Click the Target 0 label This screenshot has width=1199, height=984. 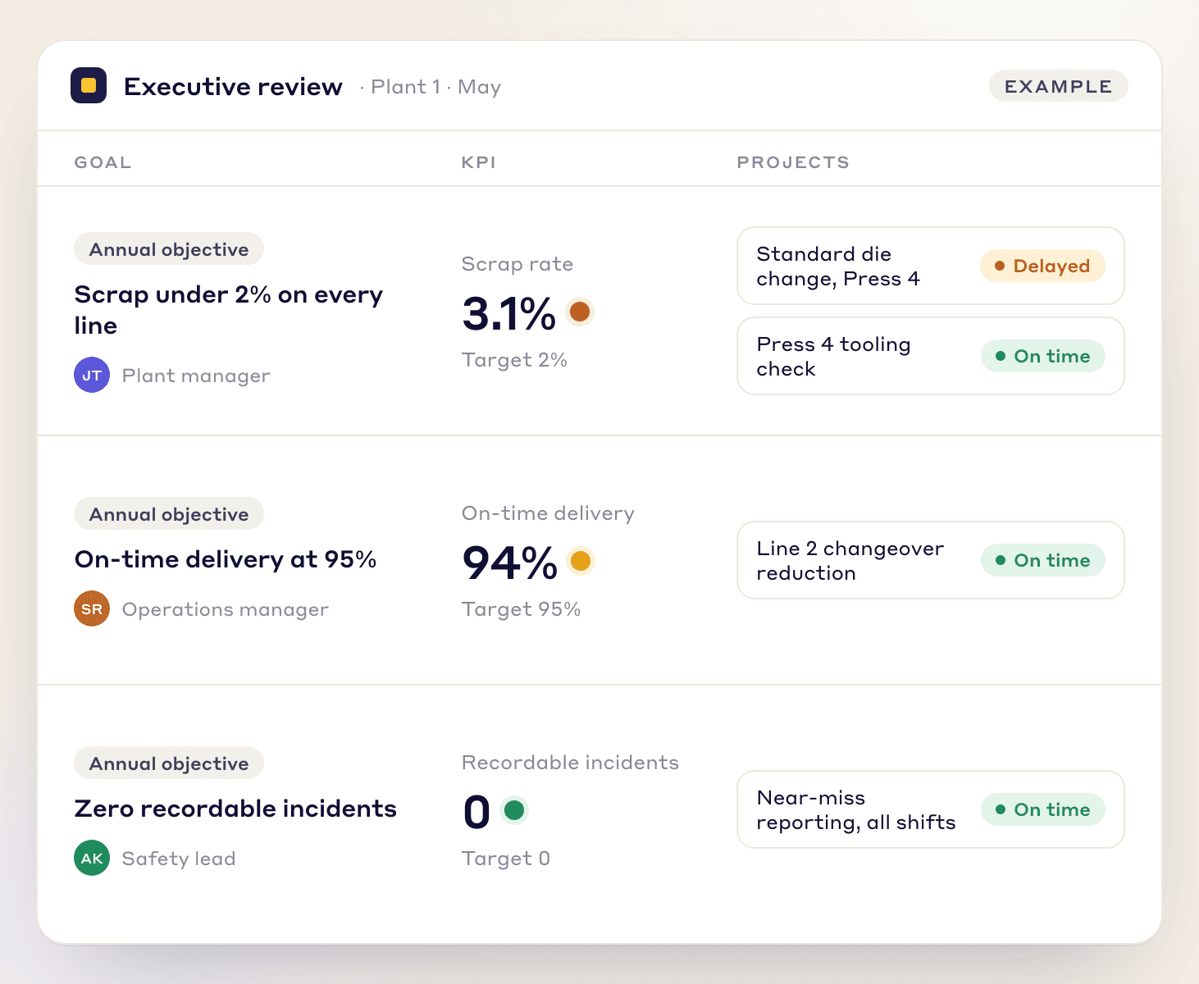[505, 859]
